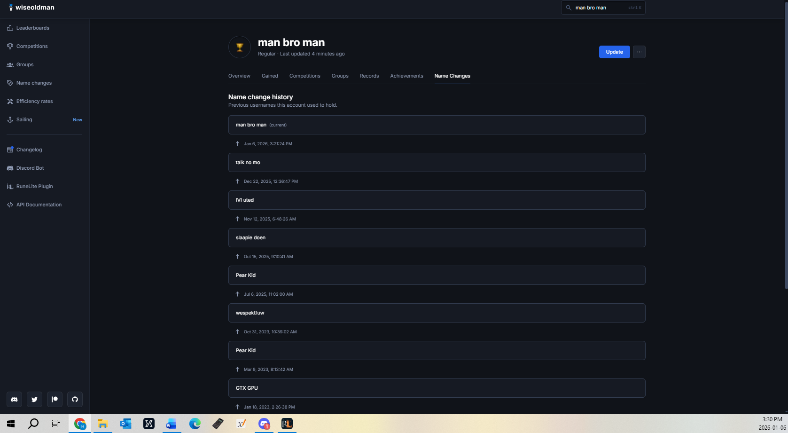
Task: Switch to the Achievements tab
Action: click(406, 76)
